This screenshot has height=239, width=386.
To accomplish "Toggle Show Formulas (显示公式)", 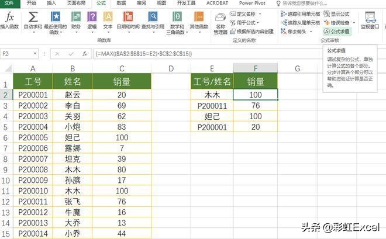I will 336,14.
